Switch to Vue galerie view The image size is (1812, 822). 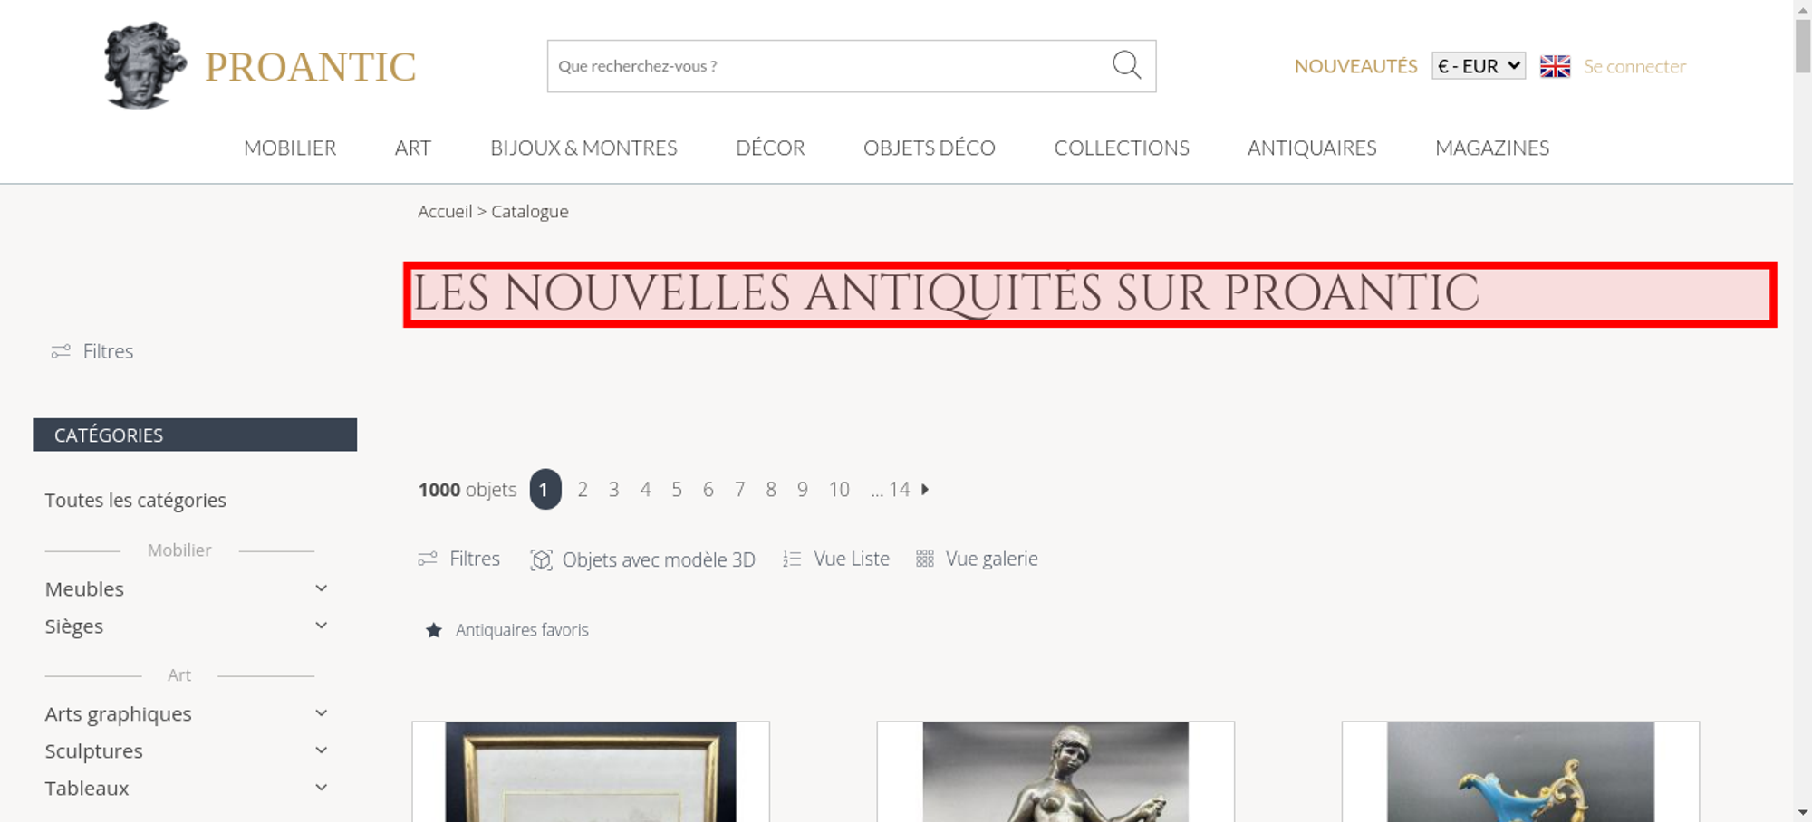tap(977, 559)
